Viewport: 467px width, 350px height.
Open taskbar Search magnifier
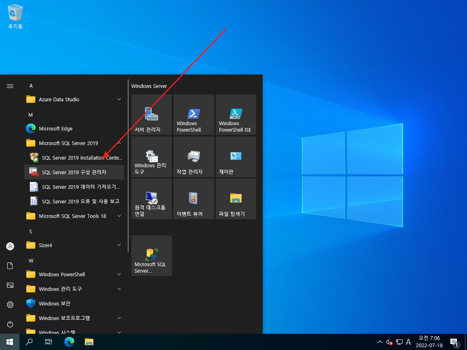point(29,342)
